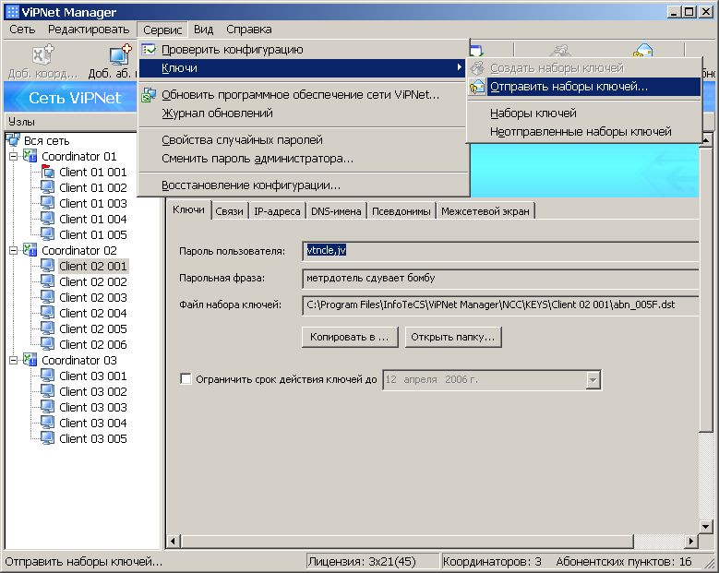Click the Вся сеть network icon
This screenshot has width=719, height=573.
(x=13, y=140)
